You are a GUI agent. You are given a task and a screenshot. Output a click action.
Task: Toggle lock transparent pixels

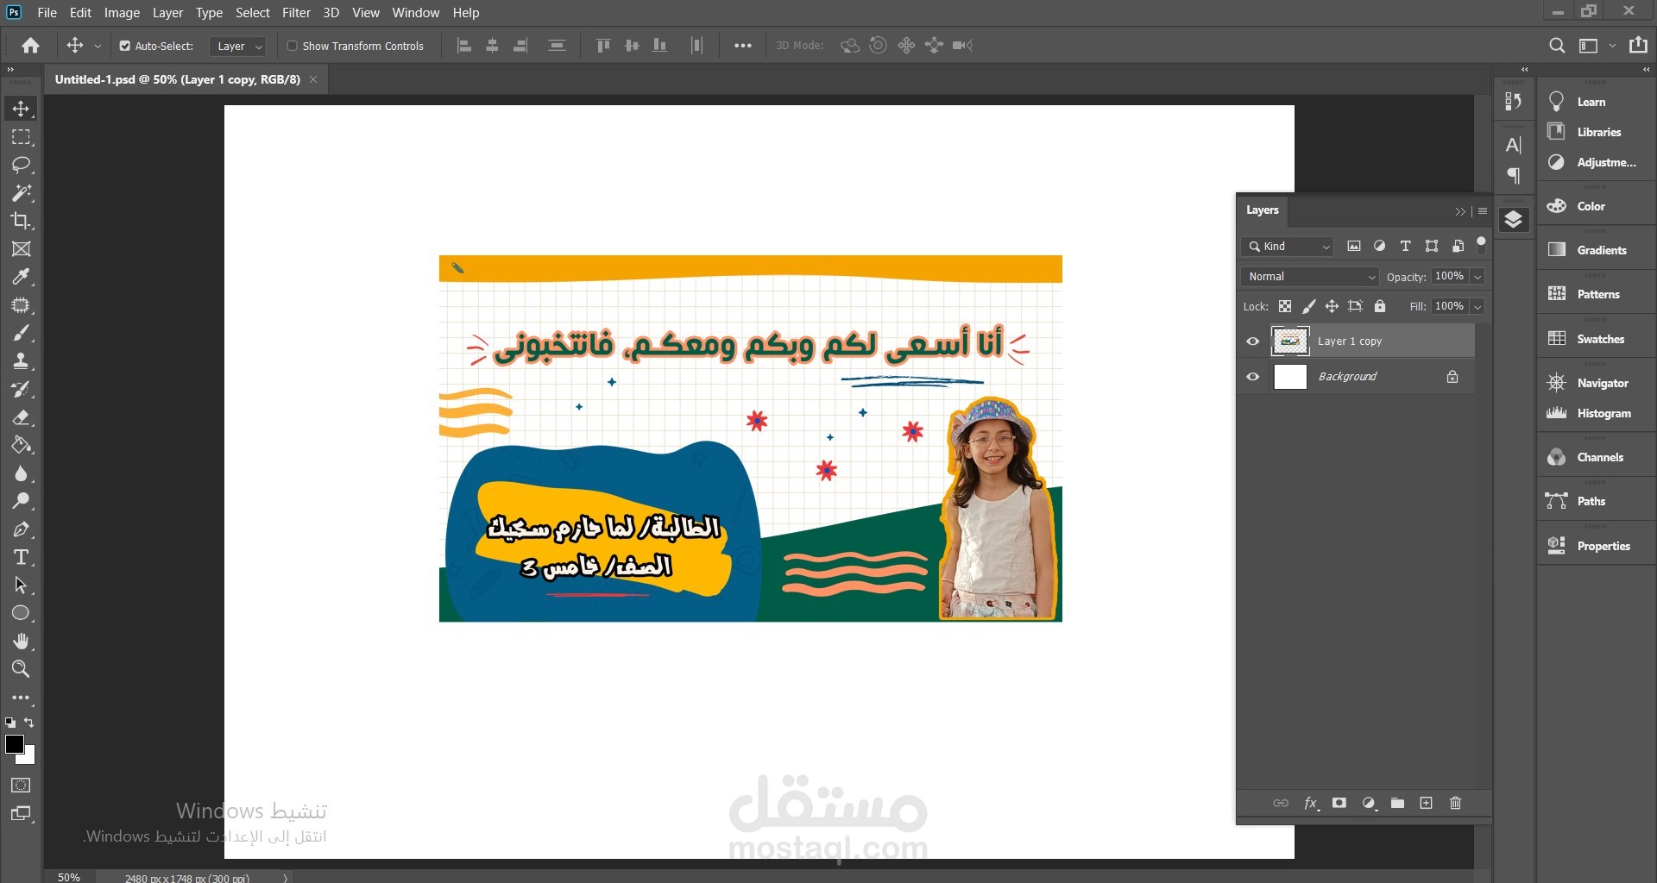(x=1285, y=306)
